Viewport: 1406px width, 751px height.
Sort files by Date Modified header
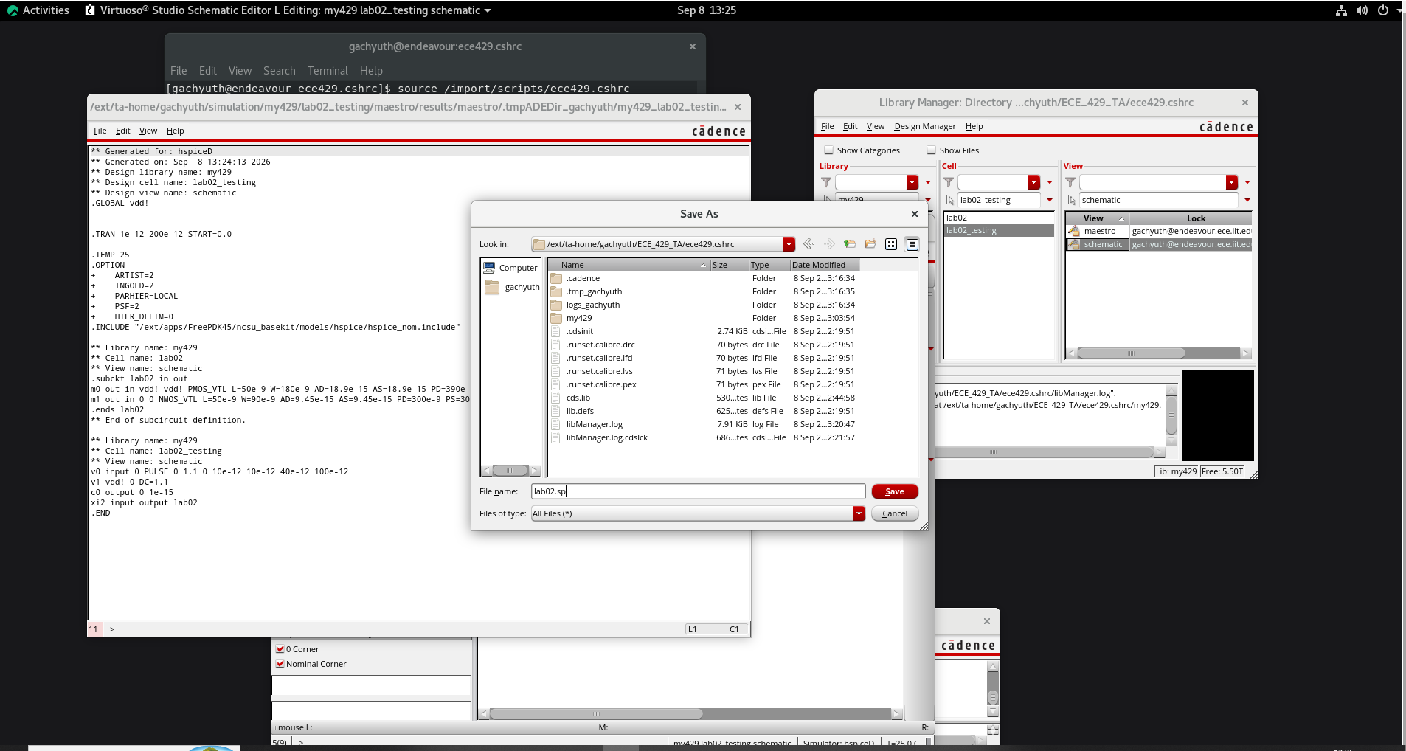point(824,265)
